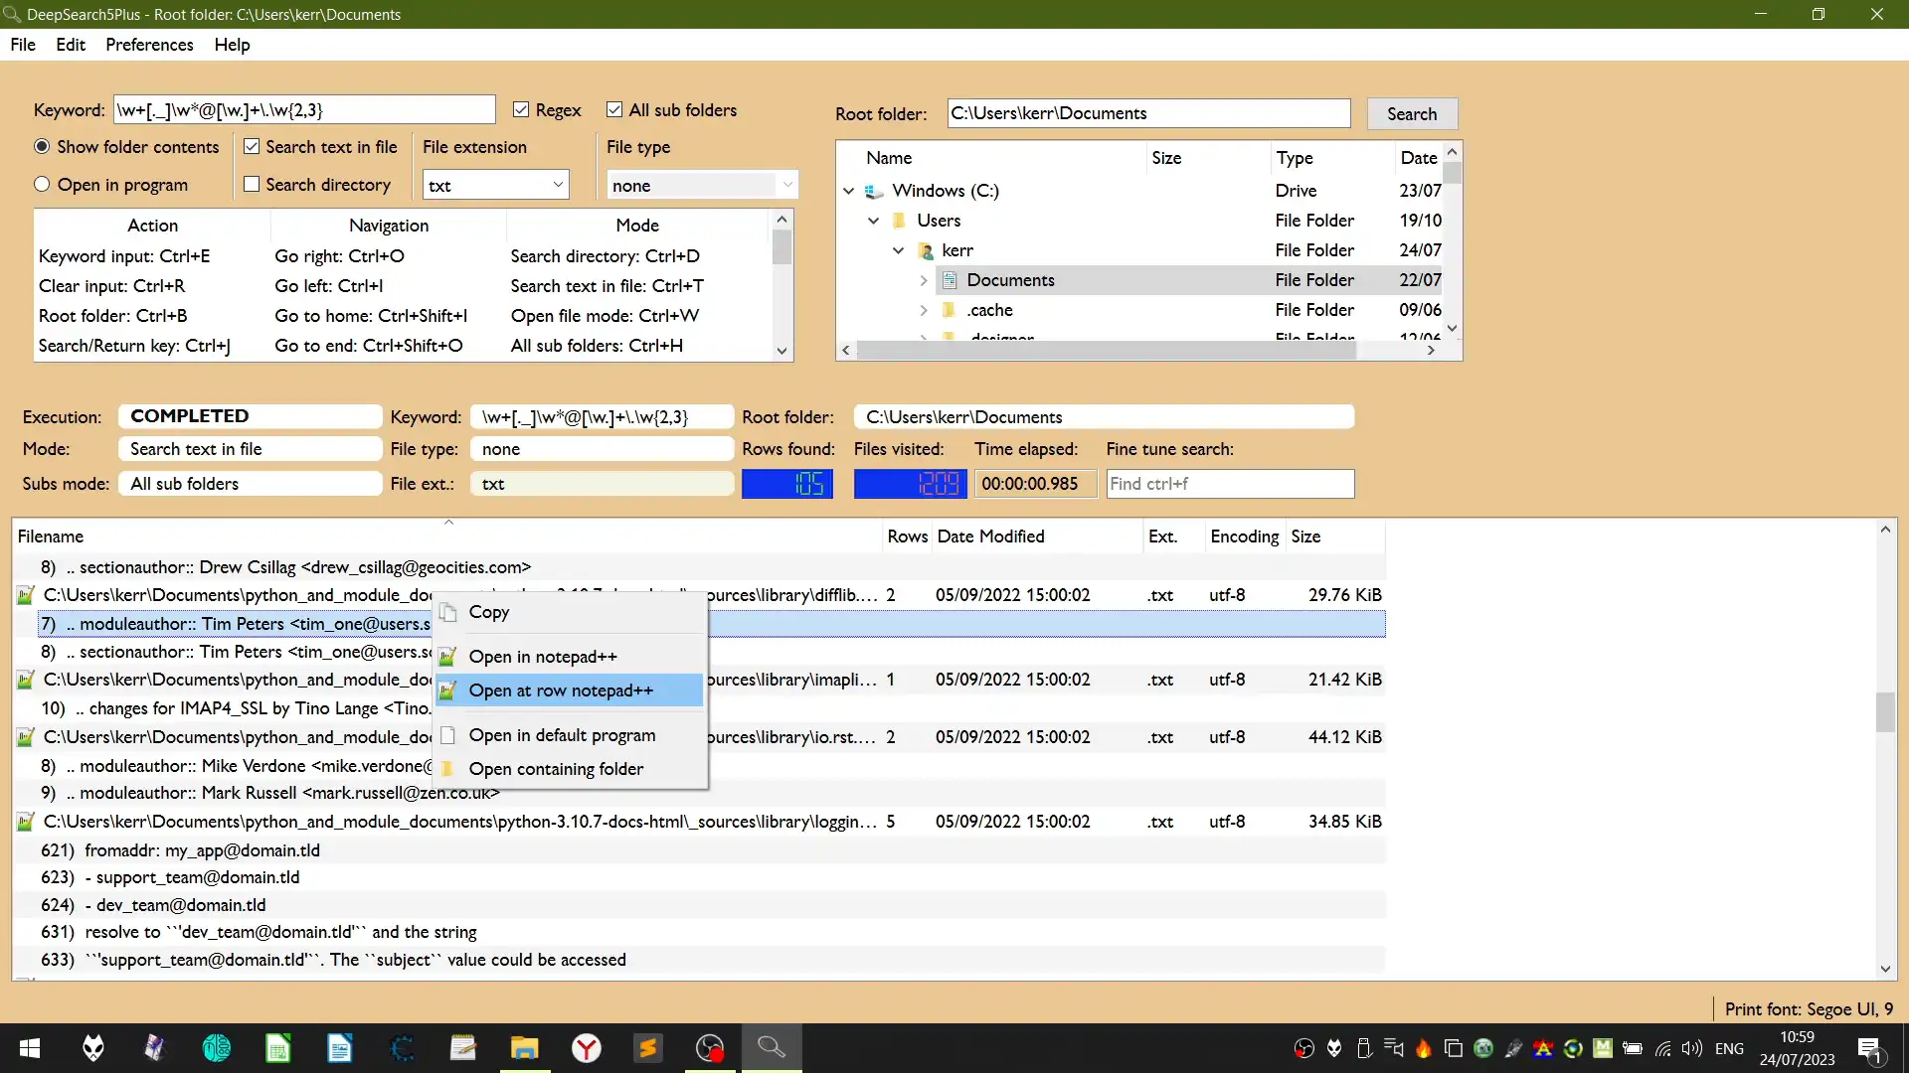
Task: Open the File type none dropdown
Action: tap(702, 185)
